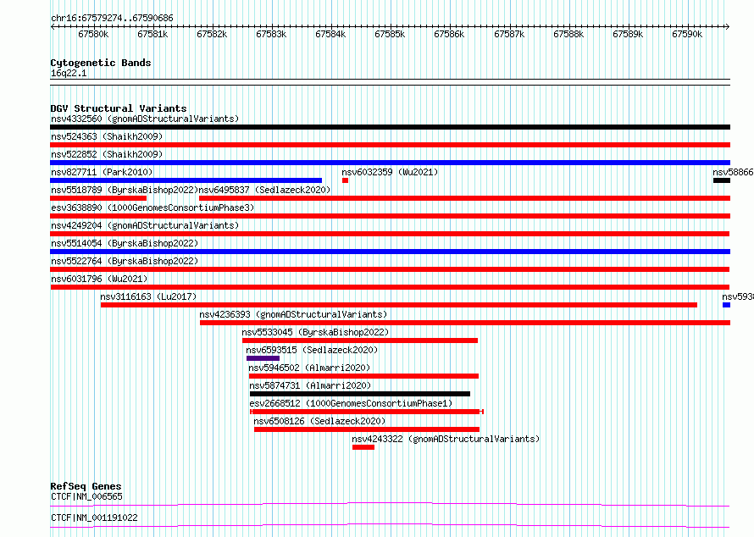
Task: Open the CTCF|NM_006565 gene label
Action: pos(86,496)
